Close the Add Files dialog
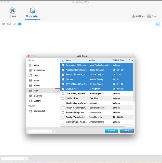 (29, 56)
